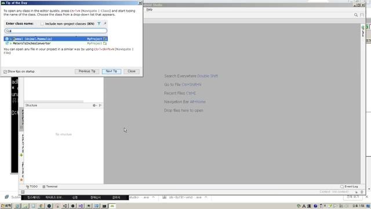Open Visual Studio from the taskbar
The image size is (371, 209).
click(x=81, y=206)
